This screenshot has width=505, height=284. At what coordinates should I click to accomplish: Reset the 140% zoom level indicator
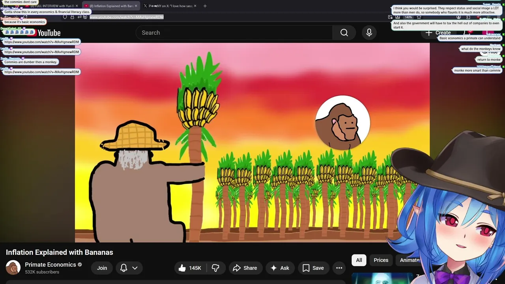(408, 17)
